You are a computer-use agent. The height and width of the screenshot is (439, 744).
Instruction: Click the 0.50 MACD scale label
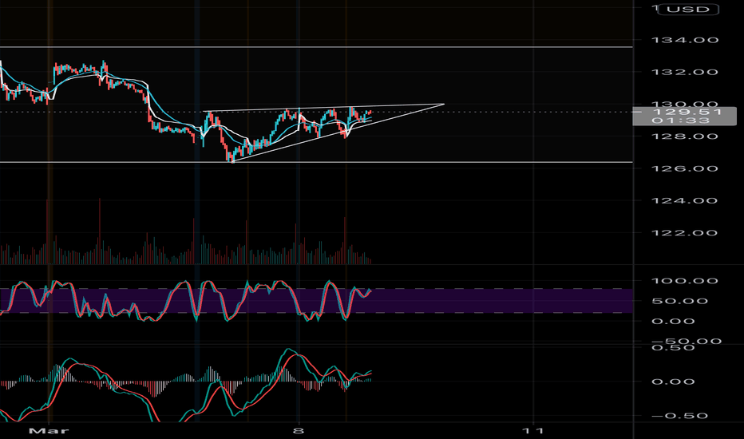coord(673,348)
